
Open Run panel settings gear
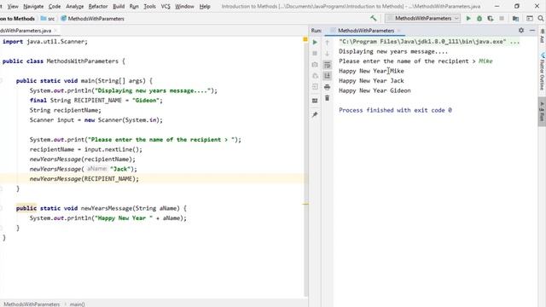521,31
